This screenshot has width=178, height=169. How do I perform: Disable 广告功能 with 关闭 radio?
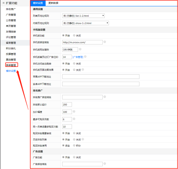click(x=74, y=157)
